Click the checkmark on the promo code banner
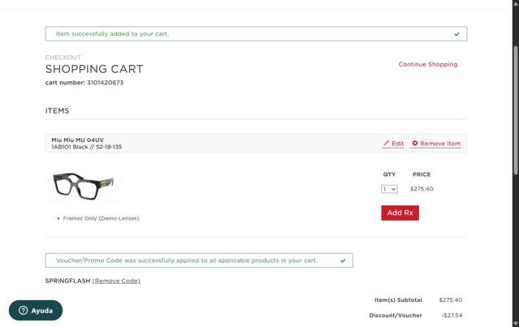 point(343,260)
